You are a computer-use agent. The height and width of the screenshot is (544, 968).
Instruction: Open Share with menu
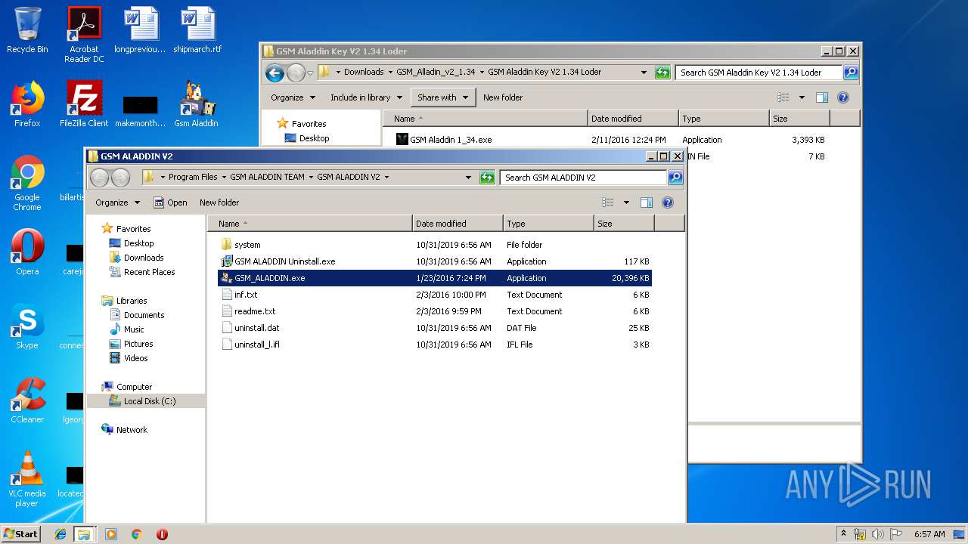point(442,97)
